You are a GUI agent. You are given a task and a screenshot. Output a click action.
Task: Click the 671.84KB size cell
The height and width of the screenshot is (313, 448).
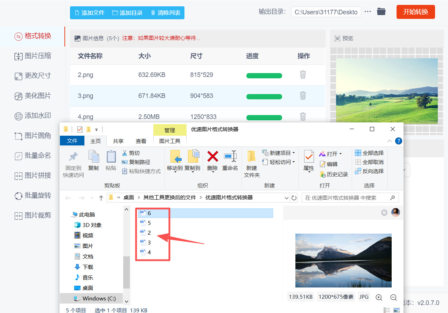[152, 96]
